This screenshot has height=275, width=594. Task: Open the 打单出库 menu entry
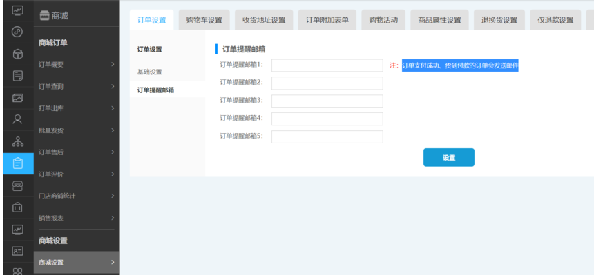(x=77, y=108)
